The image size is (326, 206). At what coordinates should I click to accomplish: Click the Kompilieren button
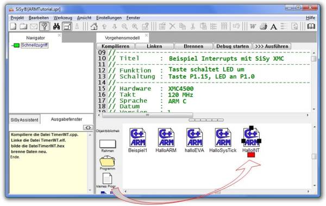pyautogui.click(x=115, y=46)
